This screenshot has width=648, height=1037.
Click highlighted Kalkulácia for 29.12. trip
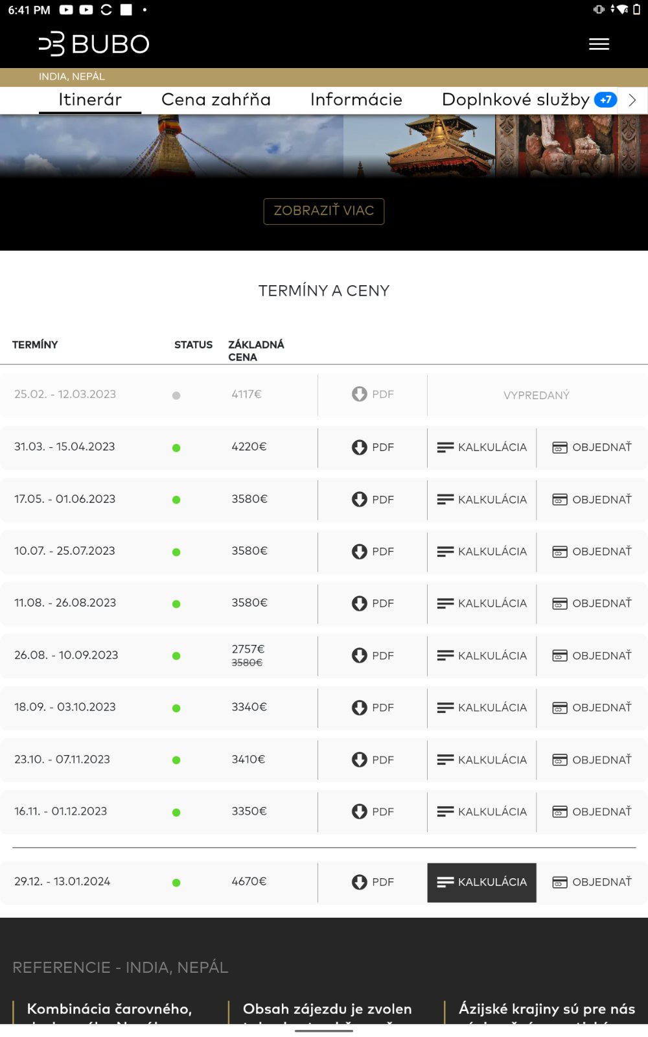pos(482,882)
